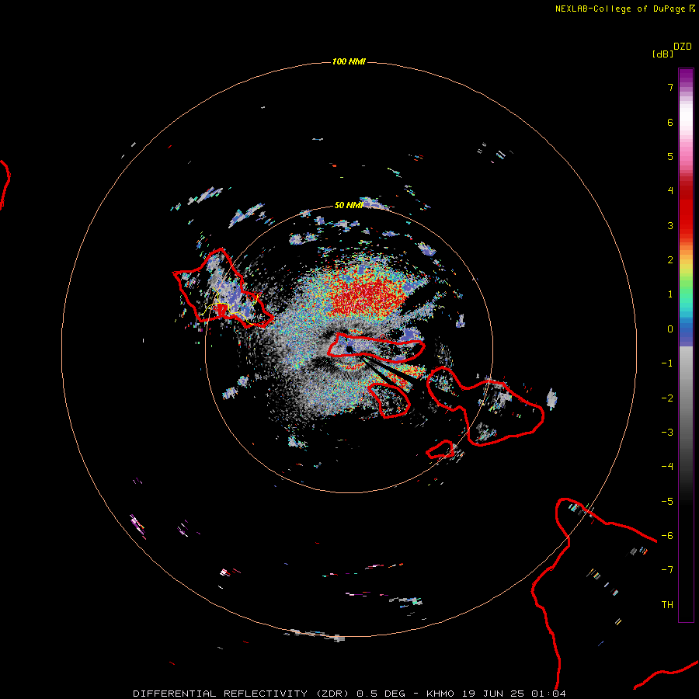Click the 7 value on the colorbar scale
The width and height of the screenshot is (699, 699).
[670, 87]
